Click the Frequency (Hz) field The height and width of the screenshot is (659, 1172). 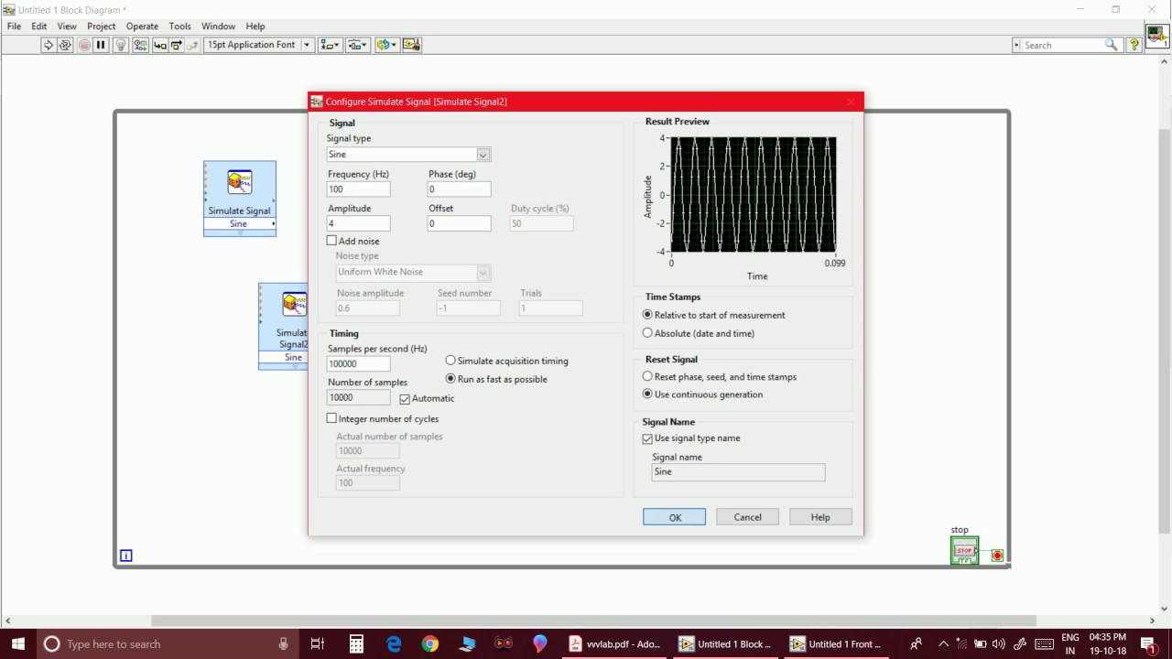click(x=359, y=189)
